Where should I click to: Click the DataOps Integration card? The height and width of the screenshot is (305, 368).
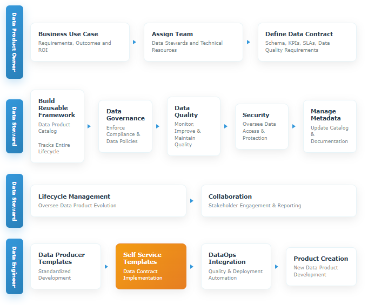[236, 266]
